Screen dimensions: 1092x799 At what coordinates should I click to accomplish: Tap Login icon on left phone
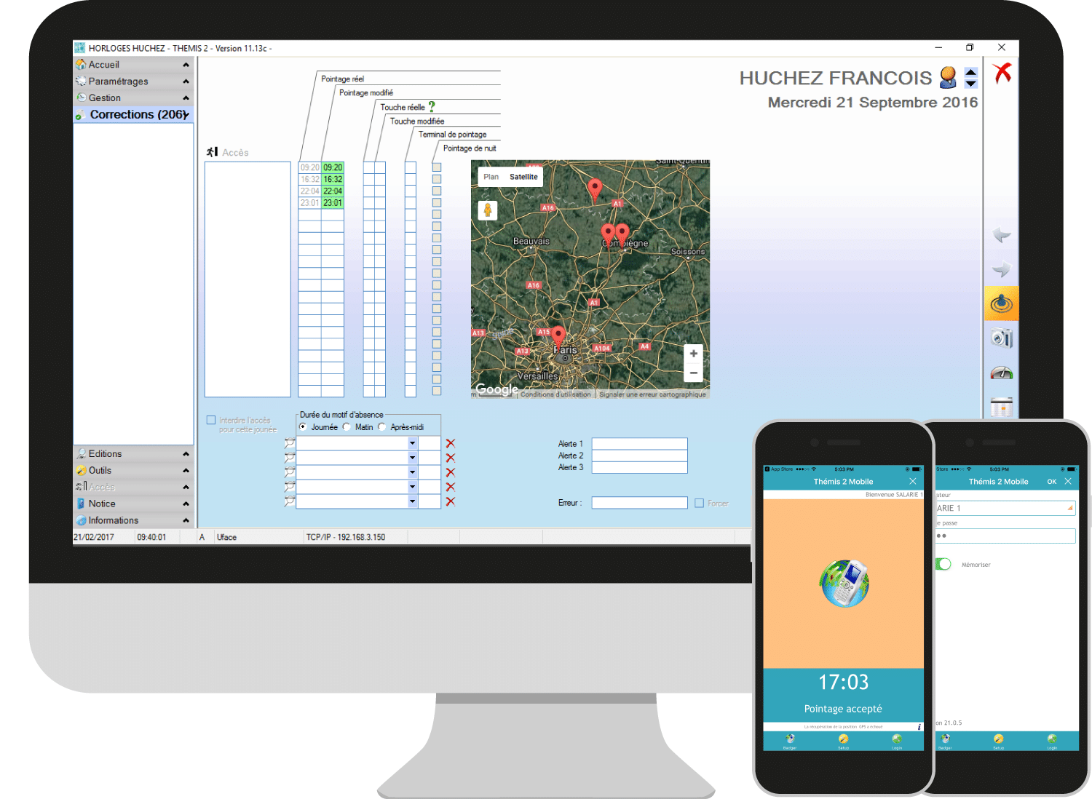pos(897,740)
